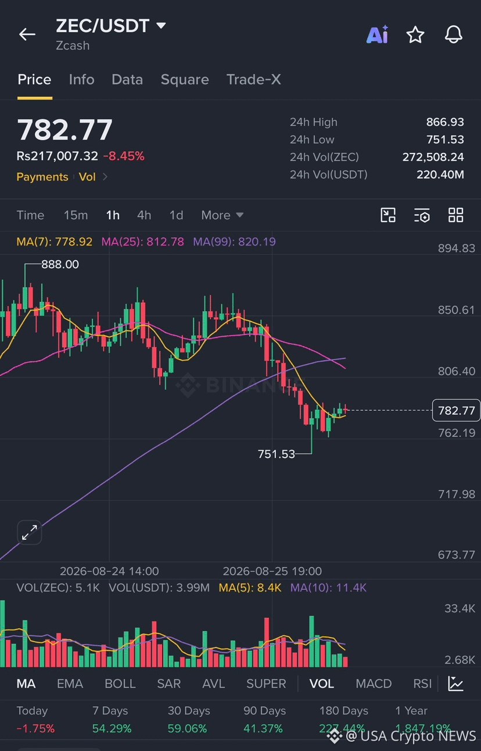Tap the current price tag 782.77 on axis
481x751 pixels.
click(457, 411)
